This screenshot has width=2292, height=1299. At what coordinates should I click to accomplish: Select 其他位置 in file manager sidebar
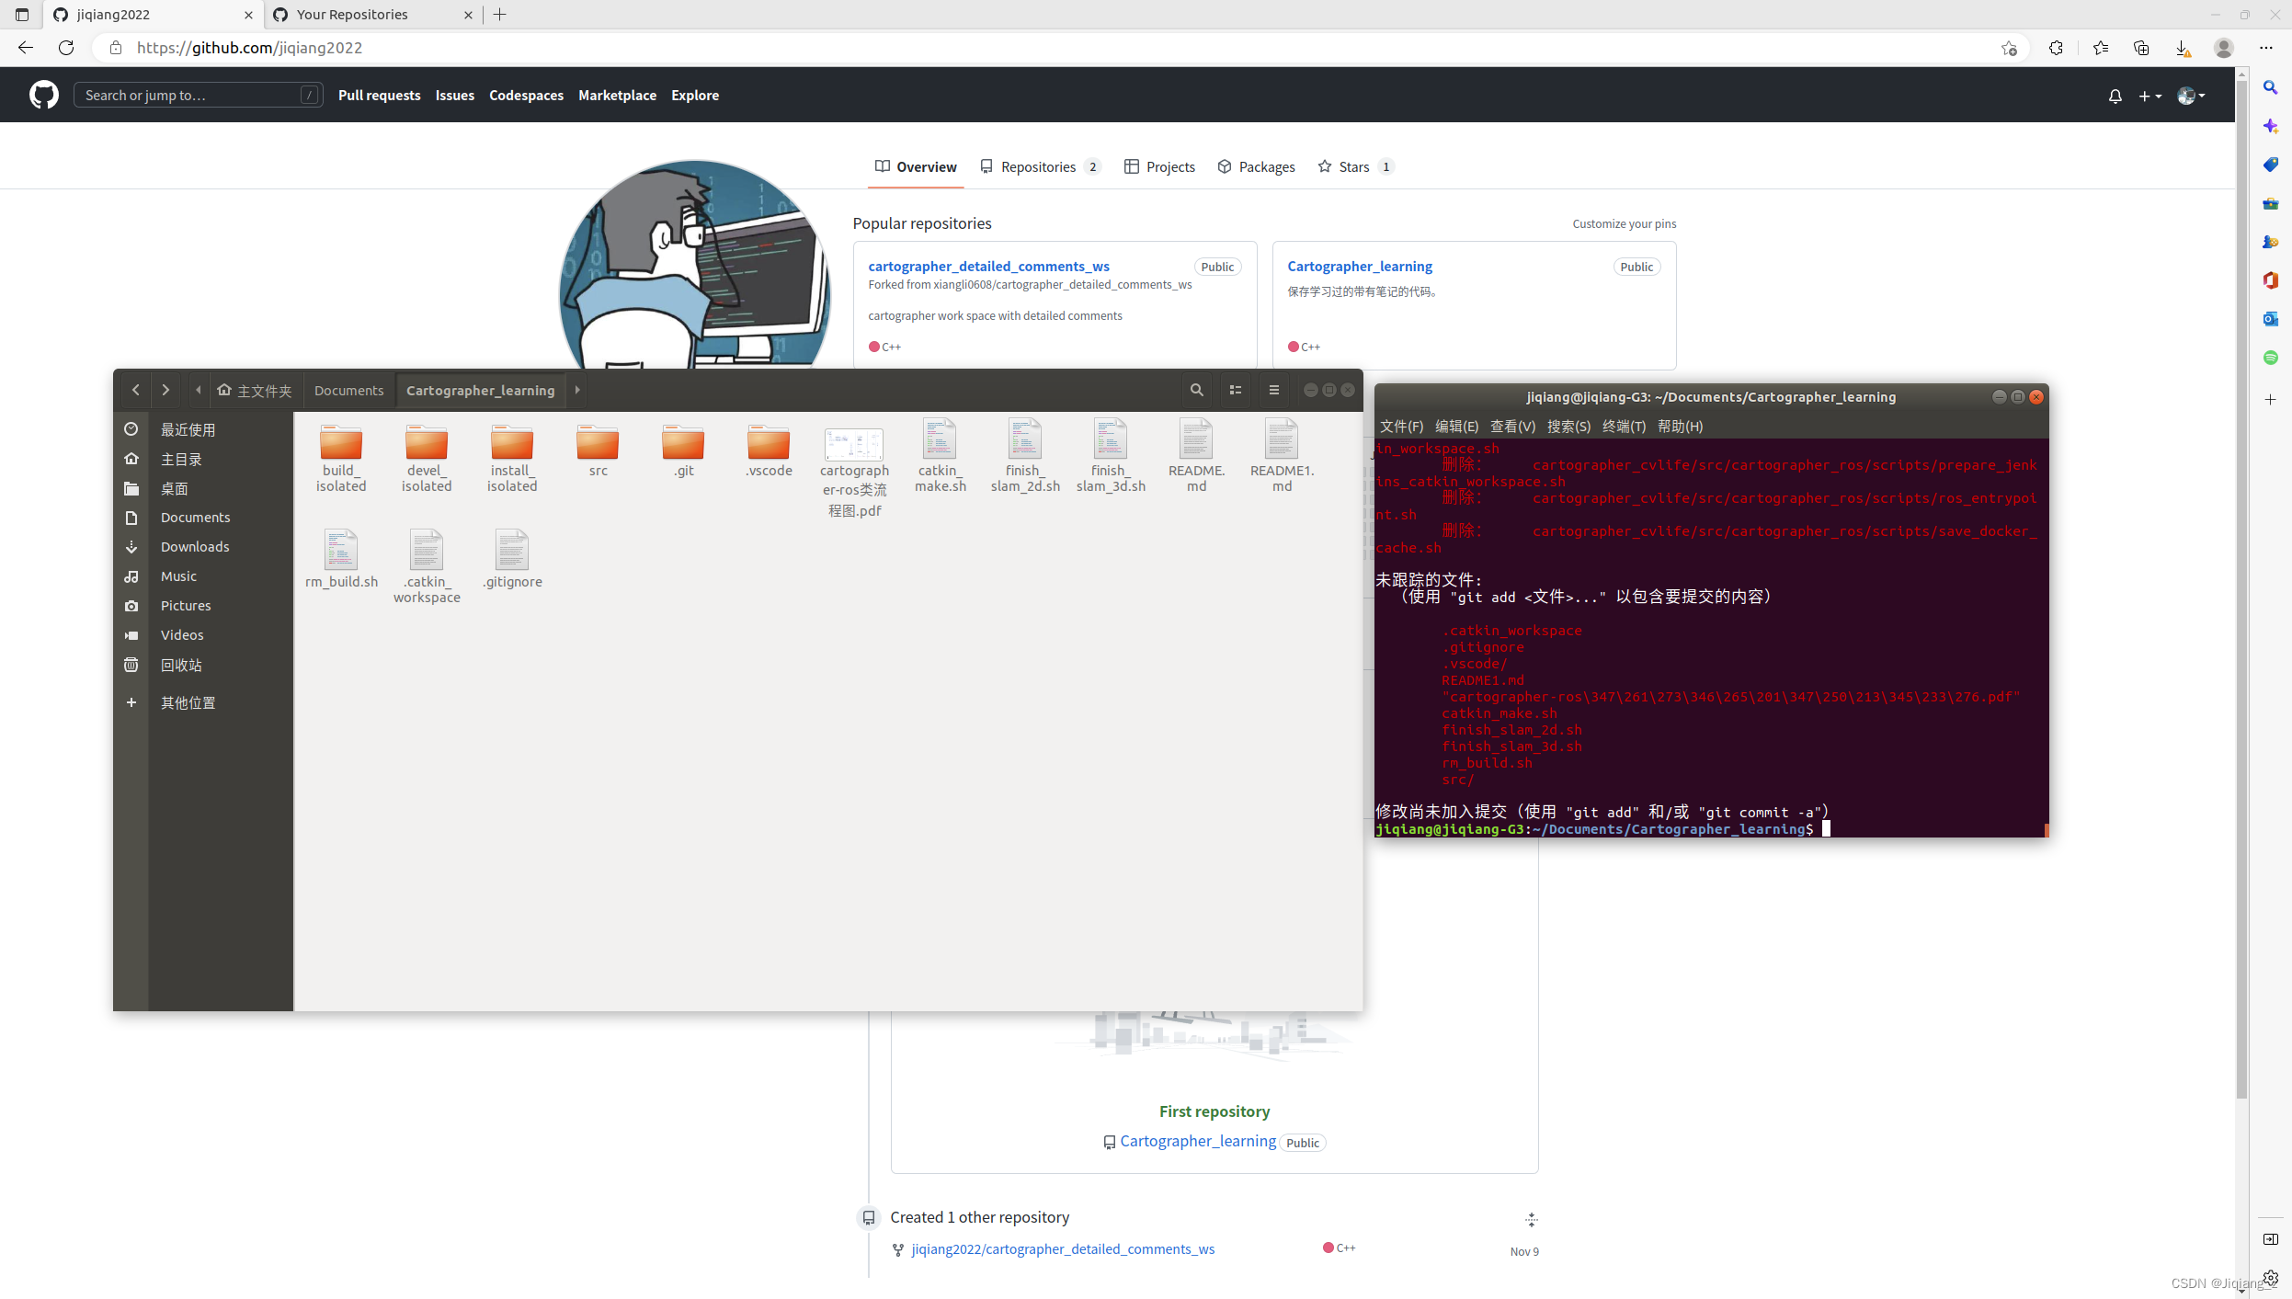(188, 702)
